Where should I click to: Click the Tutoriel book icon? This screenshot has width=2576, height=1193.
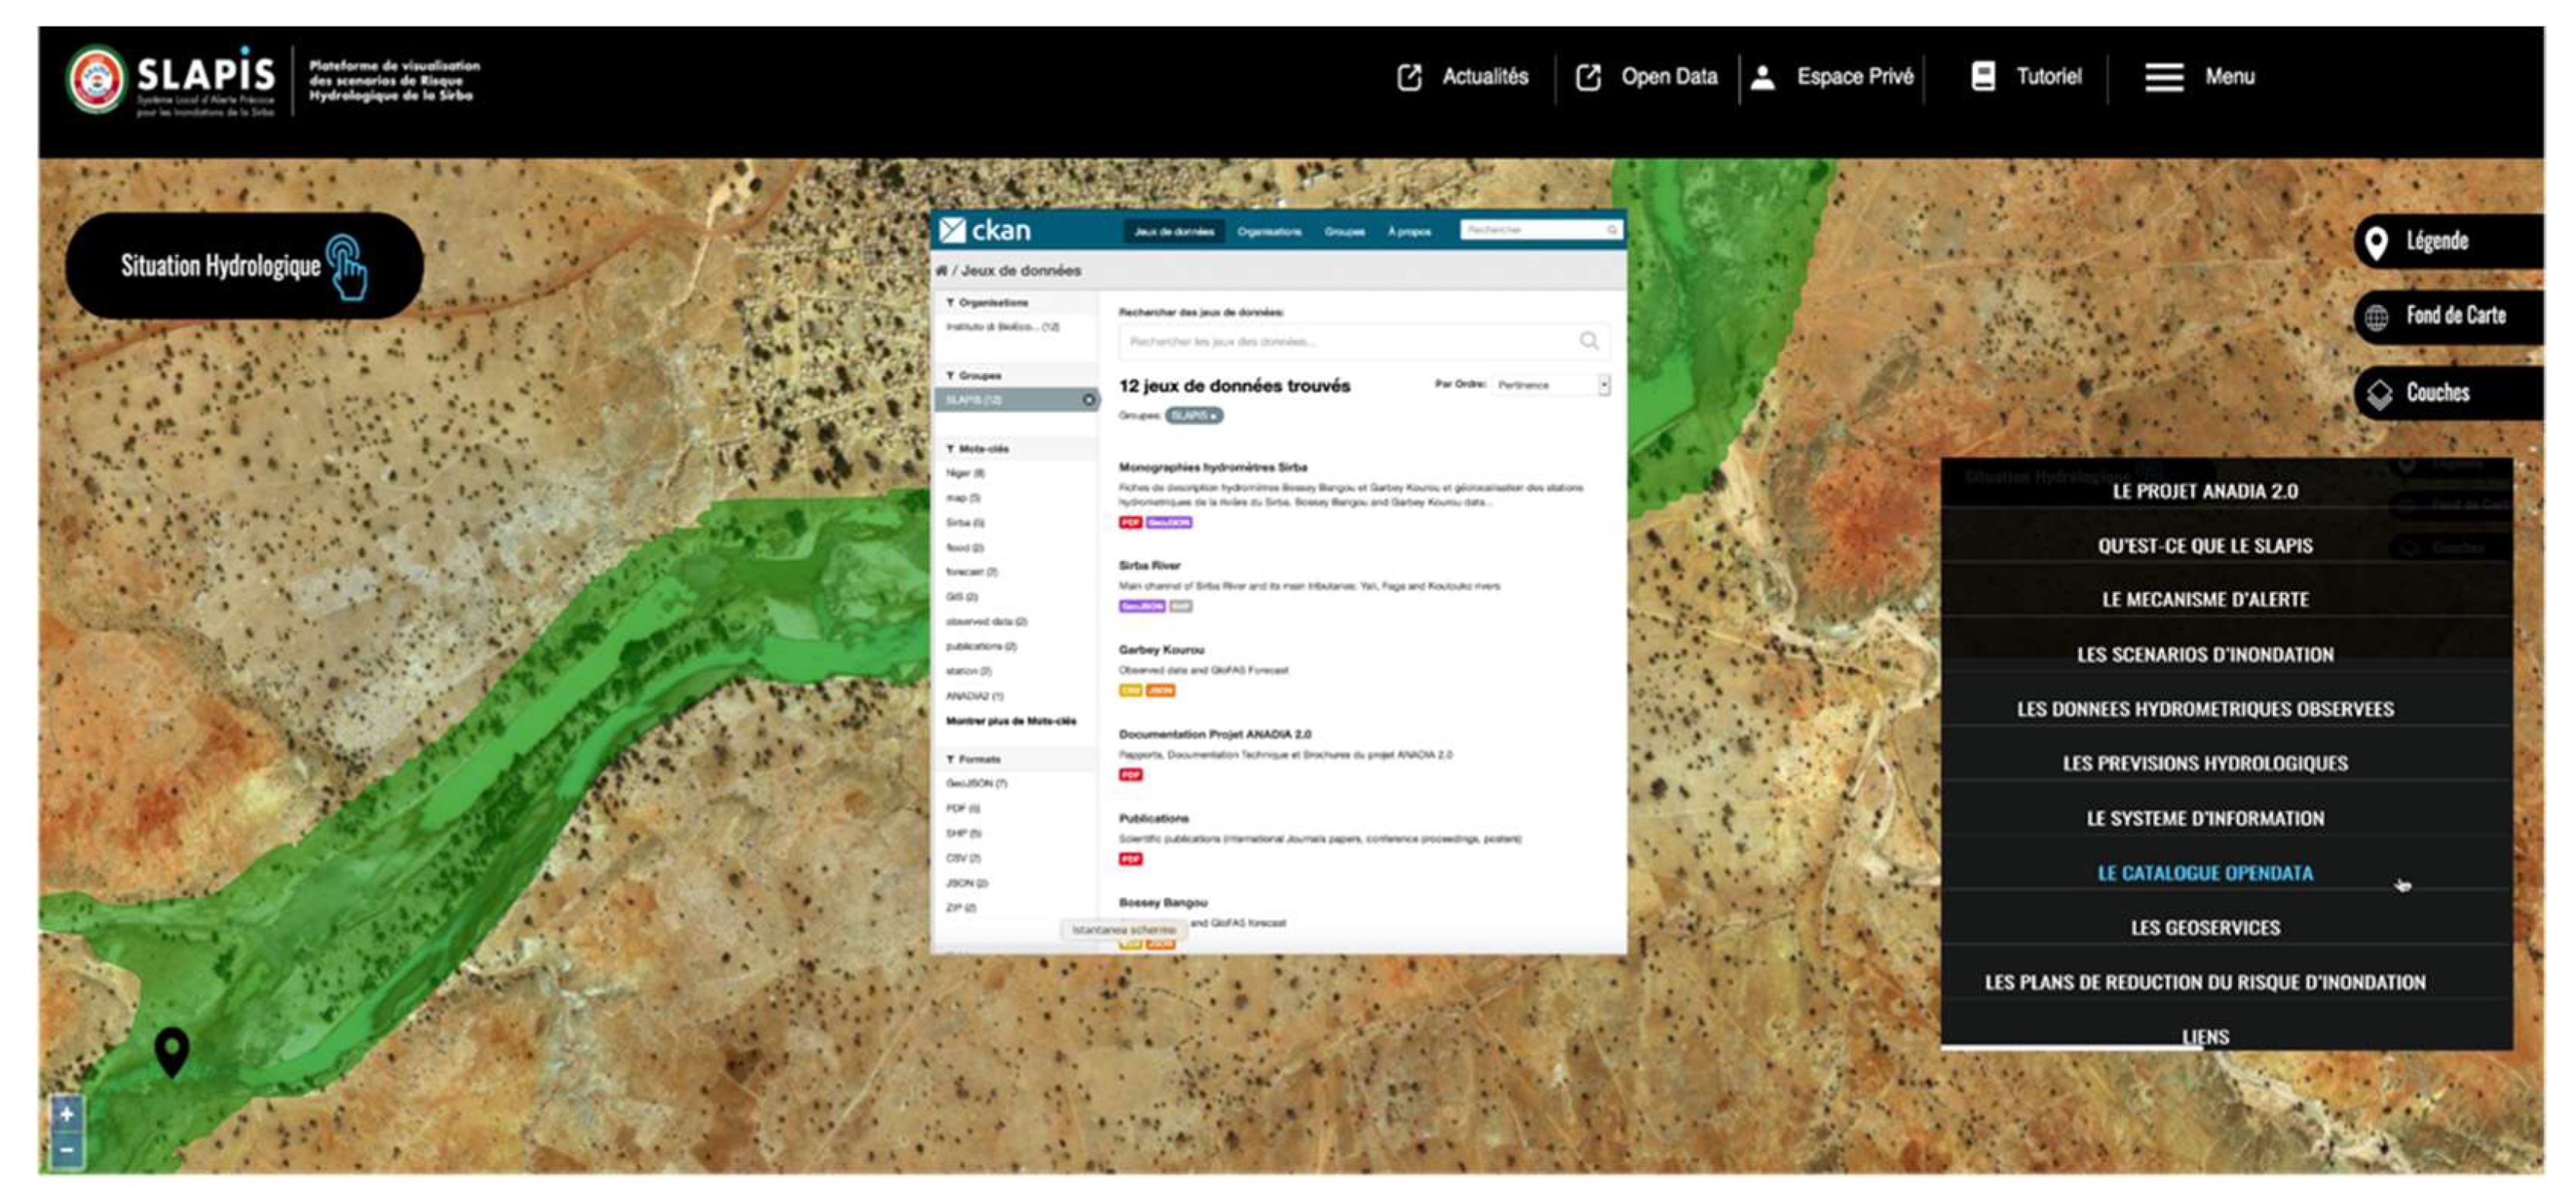(1983, 76)
